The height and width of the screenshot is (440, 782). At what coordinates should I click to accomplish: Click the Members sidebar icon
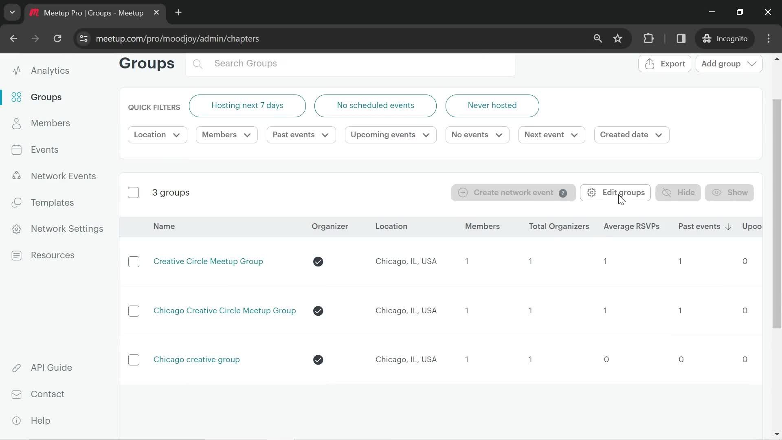tap(16, 123)
